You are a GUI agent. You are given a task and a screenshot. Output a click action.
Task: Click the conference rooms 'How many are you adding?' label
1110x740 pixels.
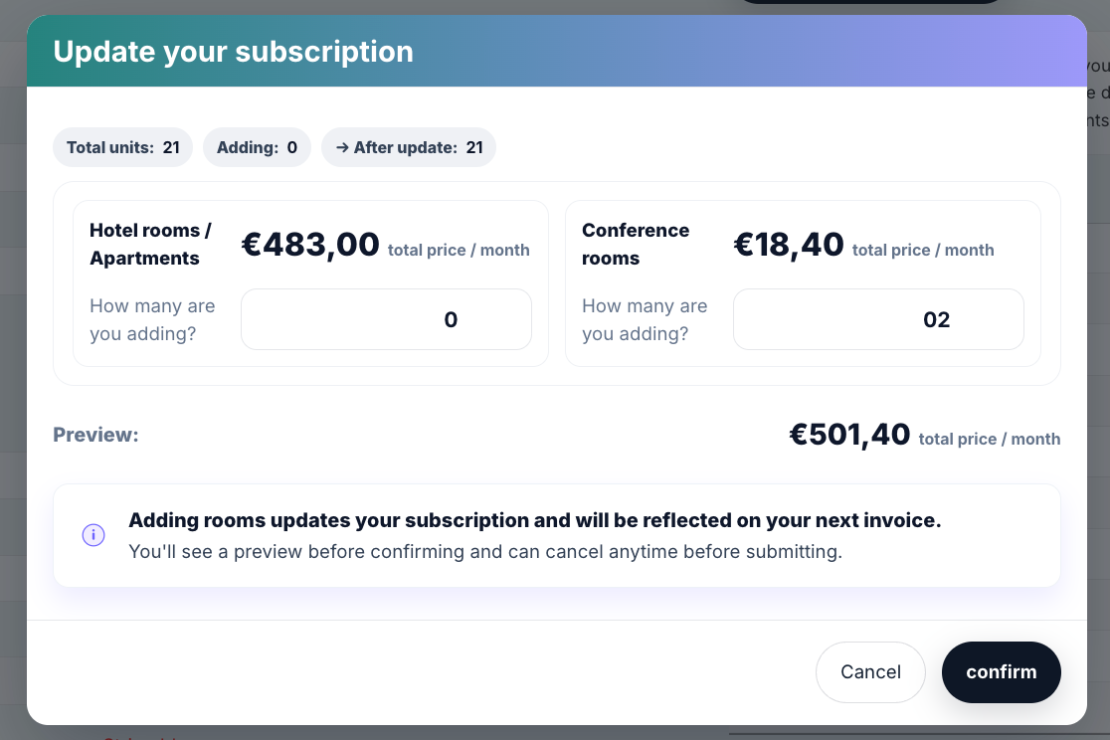click(645, 319)
